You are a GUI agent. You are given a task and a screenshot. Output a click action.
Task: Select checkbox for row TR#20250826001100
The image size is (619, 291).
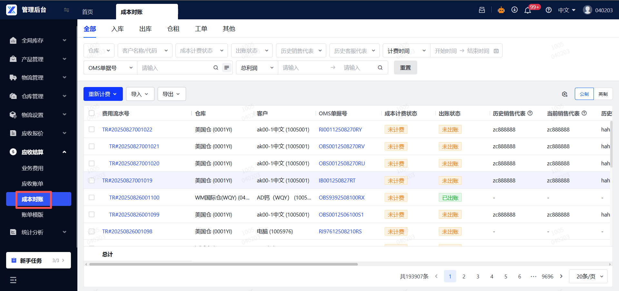coord(92,198)
